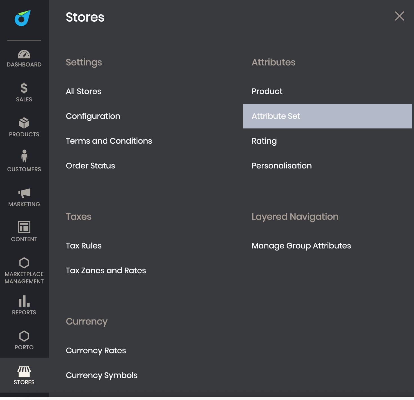The width and height of the screenshot is (414, 400).
Task: Open Terms and Conditions
Action: [x=109, y=141]
